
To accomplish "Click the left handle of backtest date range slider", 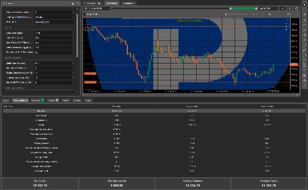I will [230, 8].
